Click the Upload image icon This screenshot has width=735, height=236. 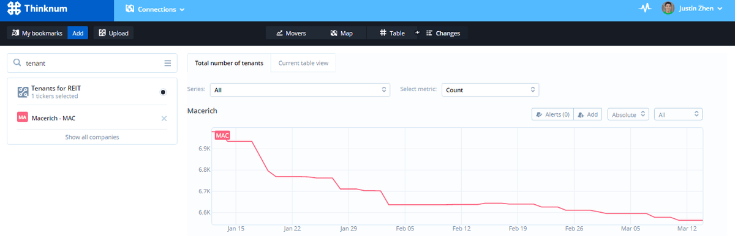(102, 33)
